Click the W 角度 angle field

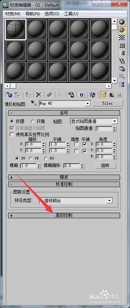point(104,157)
